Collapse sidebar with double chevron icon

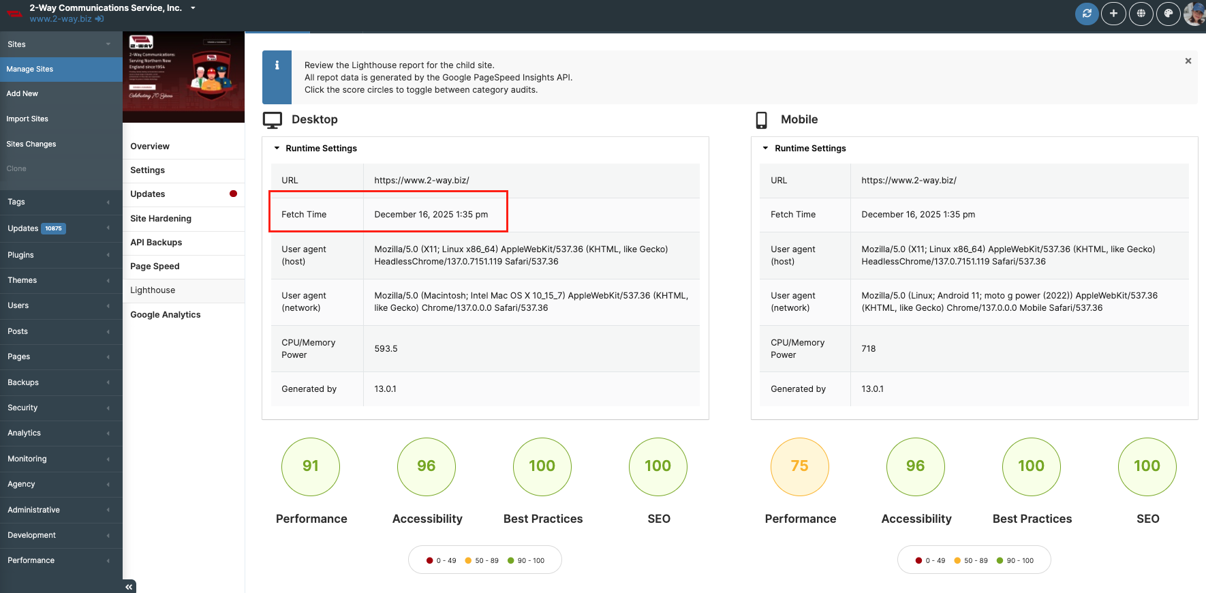[x=129, y=586]
